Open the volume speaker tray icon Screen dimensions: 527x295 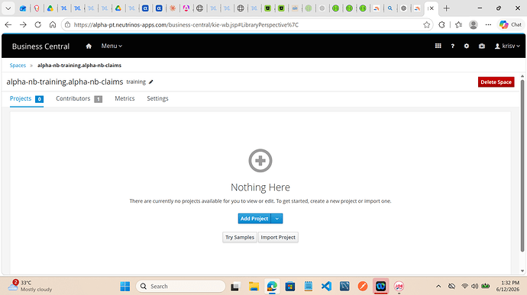click(474, 287)
